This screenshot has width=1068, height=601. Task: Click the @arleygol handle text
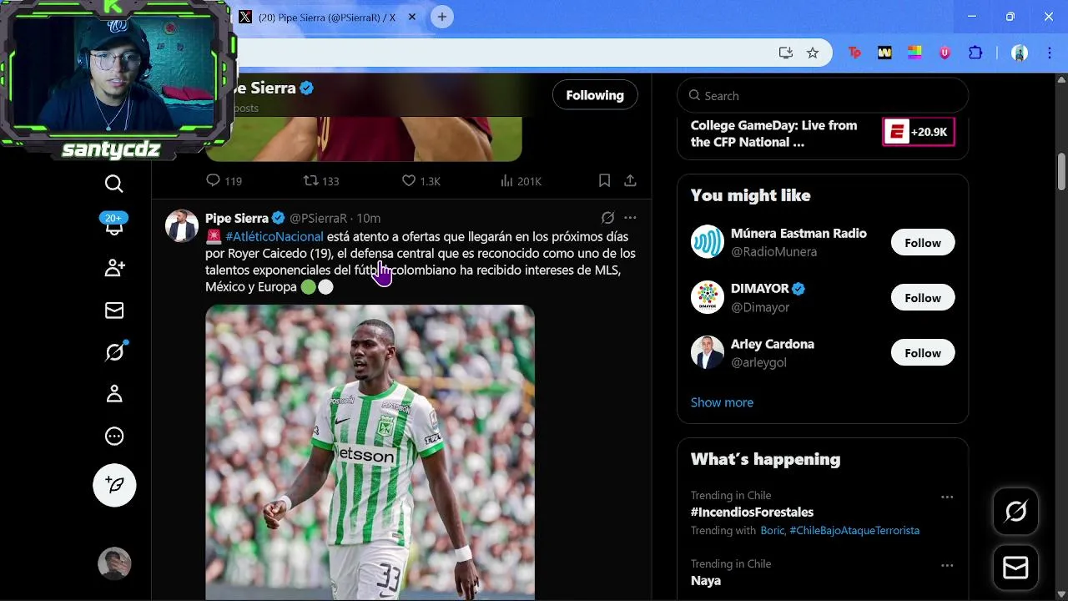(x=758, y=362)
